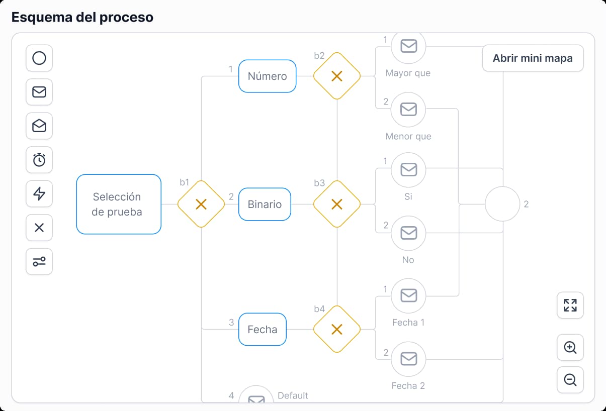Select the lightning bolt trigger tool
The height and width of the screenshot is (411, 606).
[x=39, y=193]
